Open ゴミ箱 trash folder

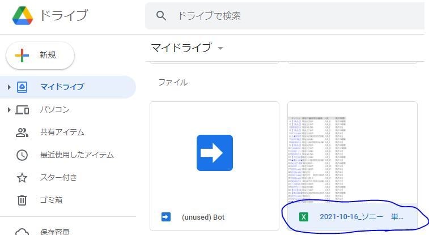51,200
